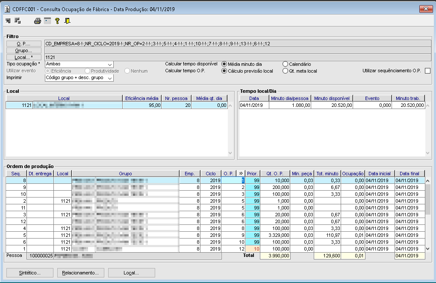
Task: Click the Eficiência média column header
Action: click(142, 98)
